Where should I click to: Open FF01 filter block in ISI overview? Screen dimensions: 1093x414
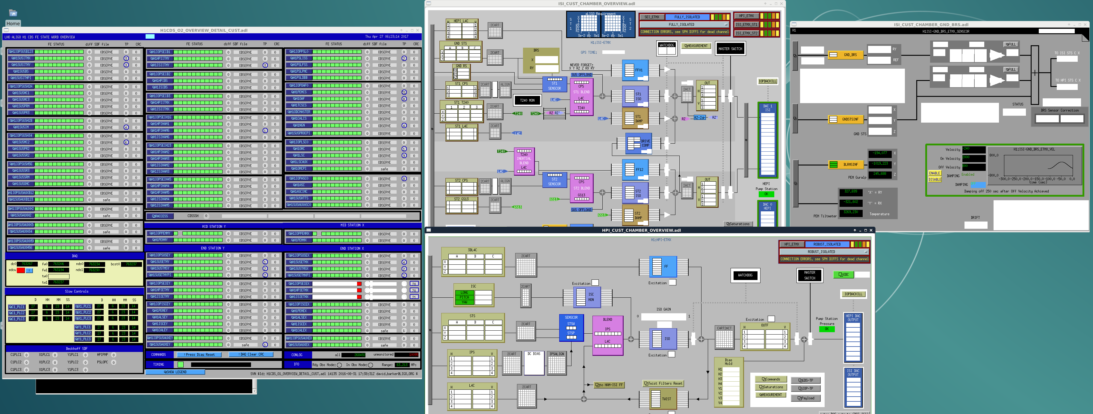[635, 70]
